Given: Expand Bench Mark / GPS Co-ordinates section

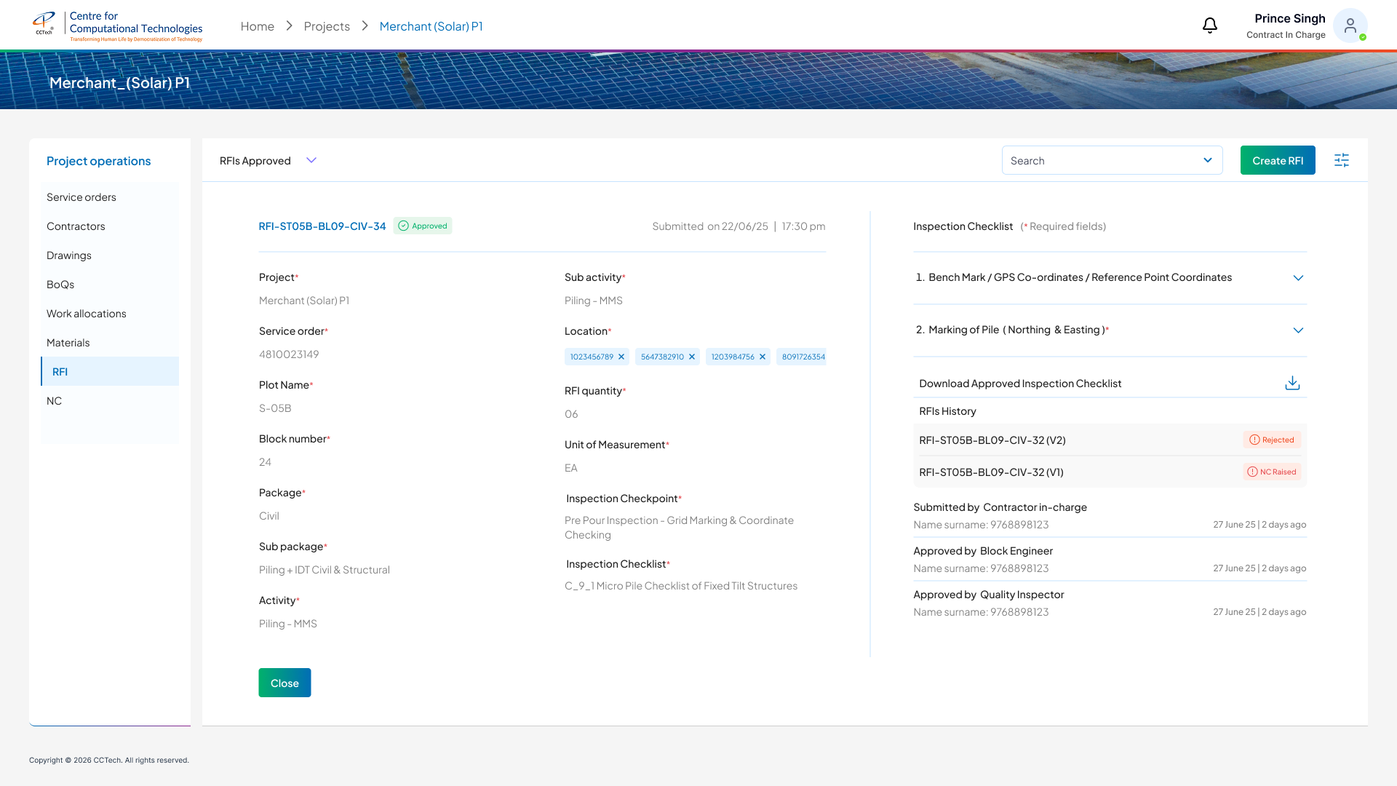Looking at the screenshot, I should (x=1298, y=278).
